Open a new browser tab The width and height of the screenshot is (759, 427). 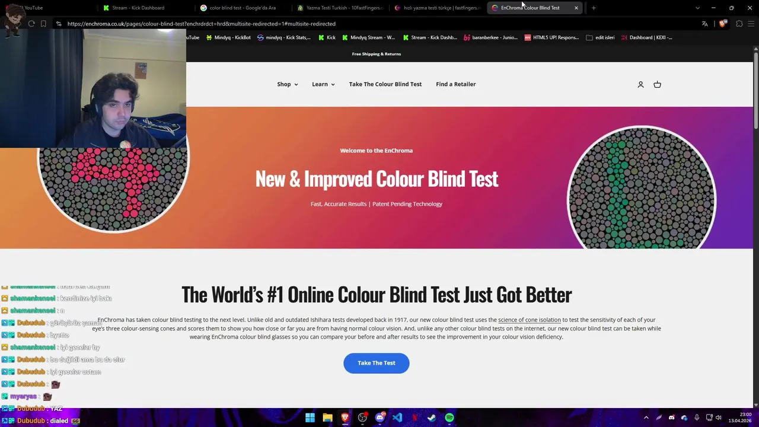click(594, 8)
